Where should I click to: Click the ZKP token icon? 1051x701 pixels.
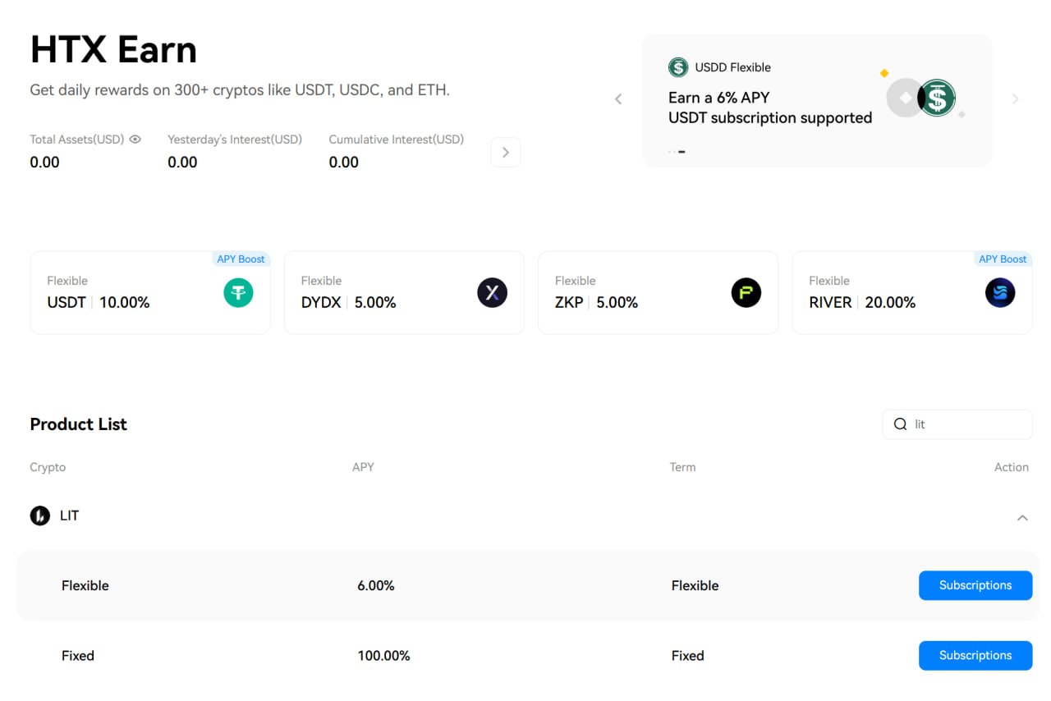tap(746, 293)
